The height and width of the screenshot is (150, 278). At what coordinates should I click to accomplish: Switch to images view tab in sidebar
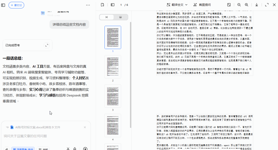(120, 17)
